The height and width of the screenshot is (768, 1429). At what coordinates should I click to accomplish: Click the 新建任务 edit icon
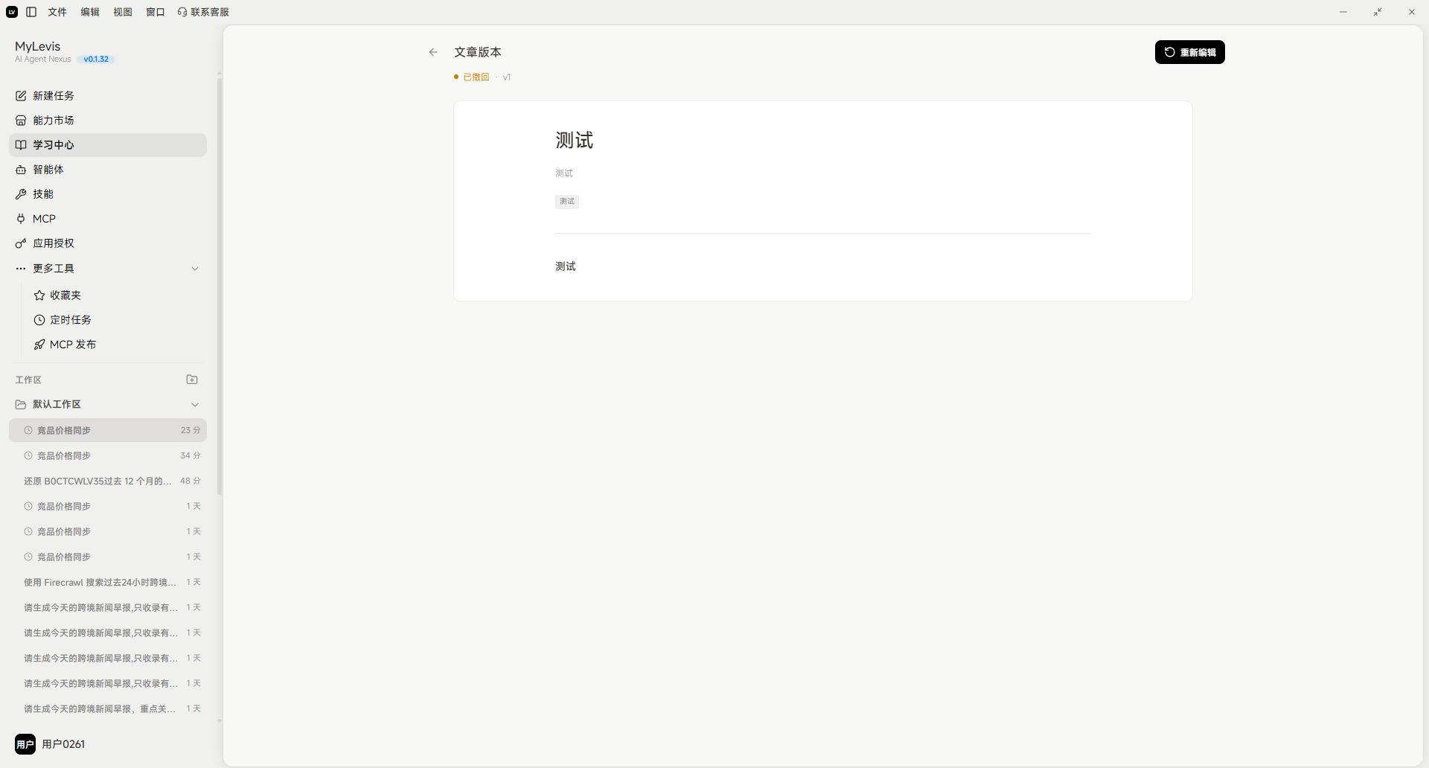[x=21, y=96]
